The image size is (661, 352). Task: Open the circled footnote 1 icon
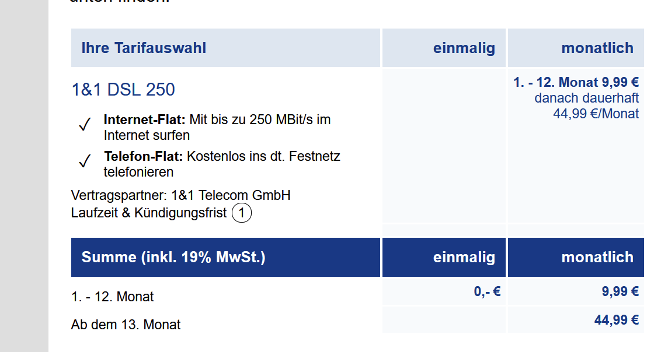point(242,213)
